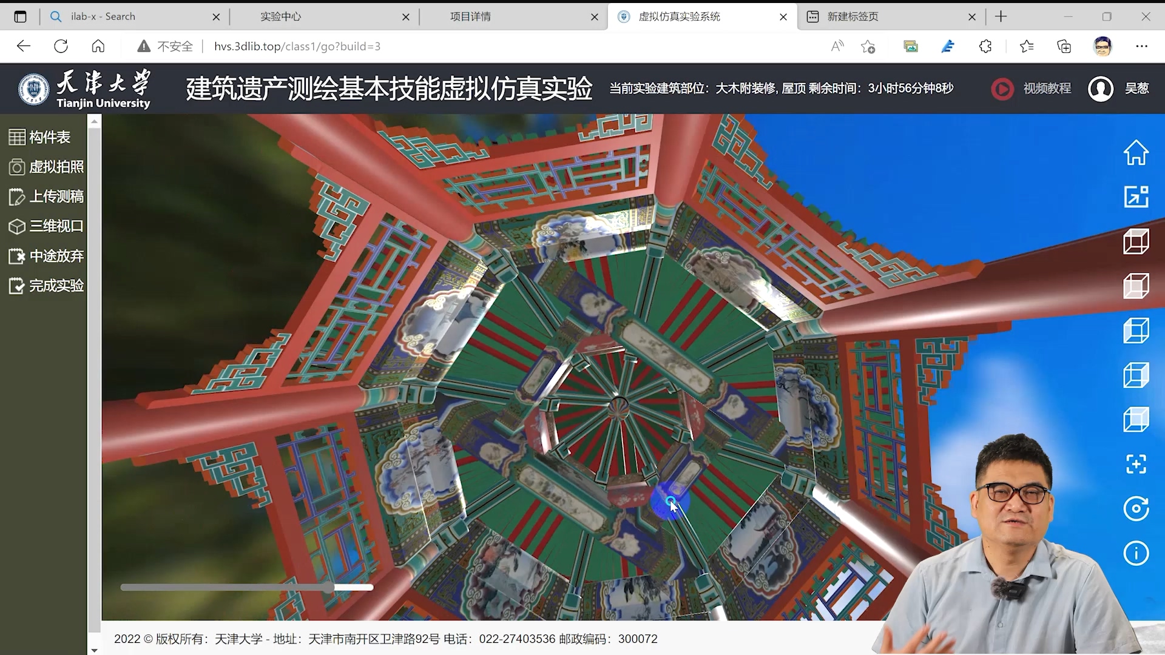Click the export image icon below home
The width and height of the screenshot is (1165, 655).
coord(1136,196)
